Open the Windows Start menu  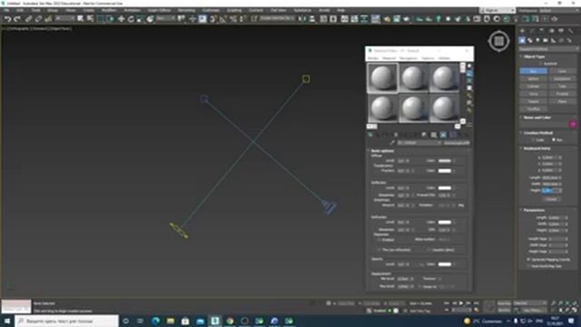point(7,321)
